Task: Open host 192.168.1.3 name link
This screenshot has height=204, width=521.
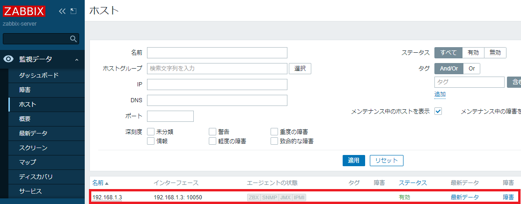Action: click(107, 197)
